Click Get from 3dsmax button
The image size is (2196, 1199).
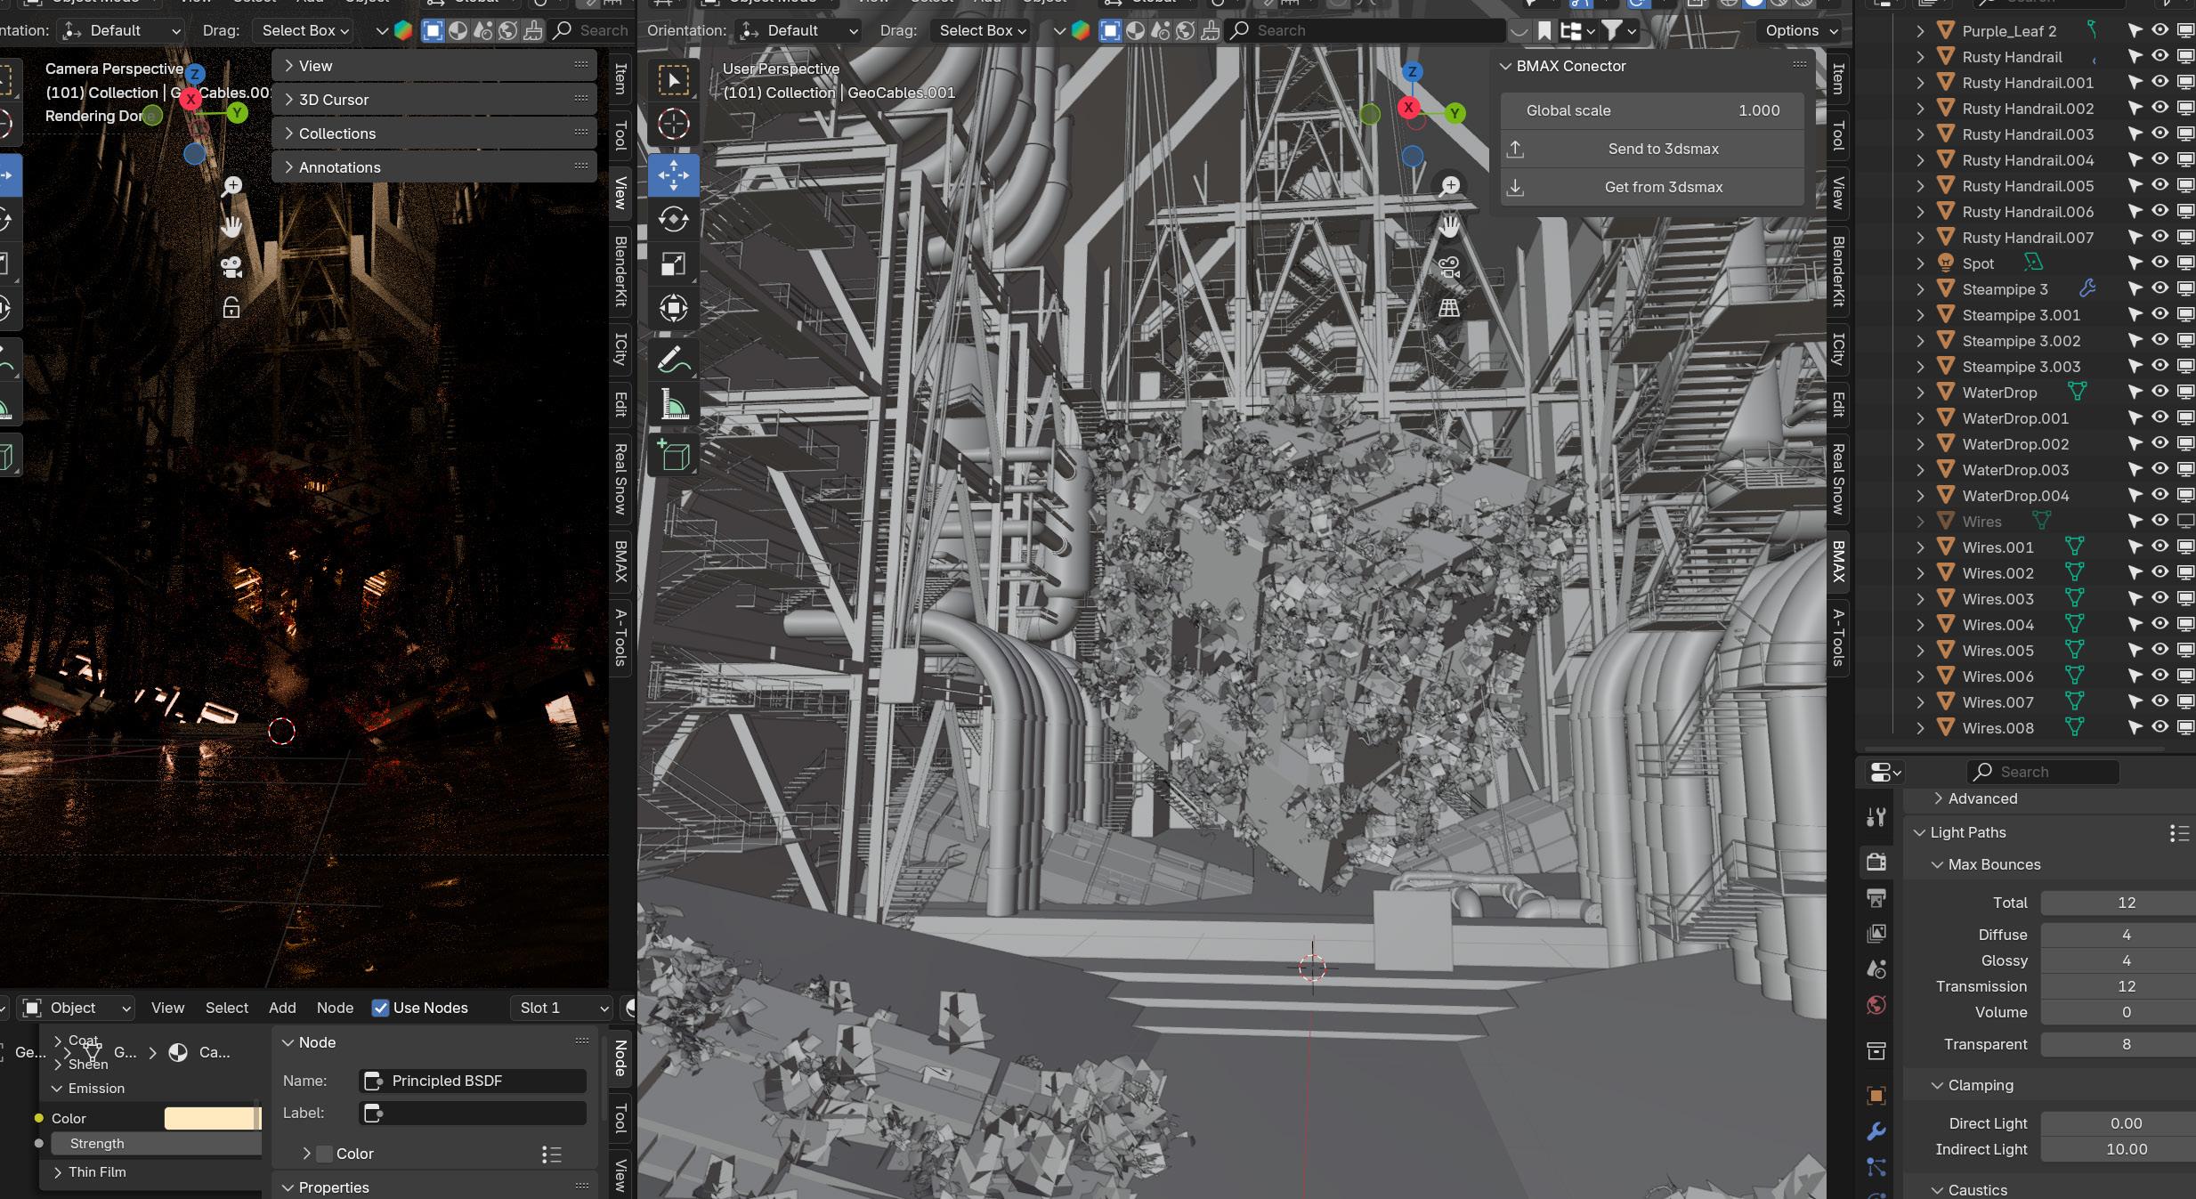click(1652, 187)
